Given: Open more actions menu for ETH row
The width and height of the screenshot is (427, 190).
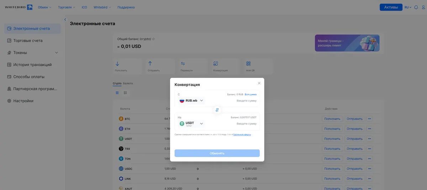Looking at the screenshot, I should [369, 129].
